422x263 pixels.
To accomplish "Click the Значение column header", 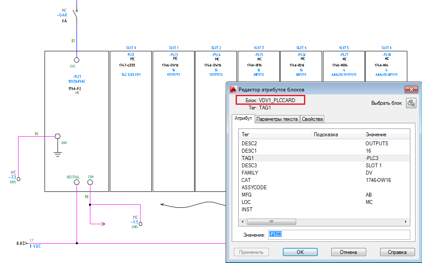I will pos(386,135).
